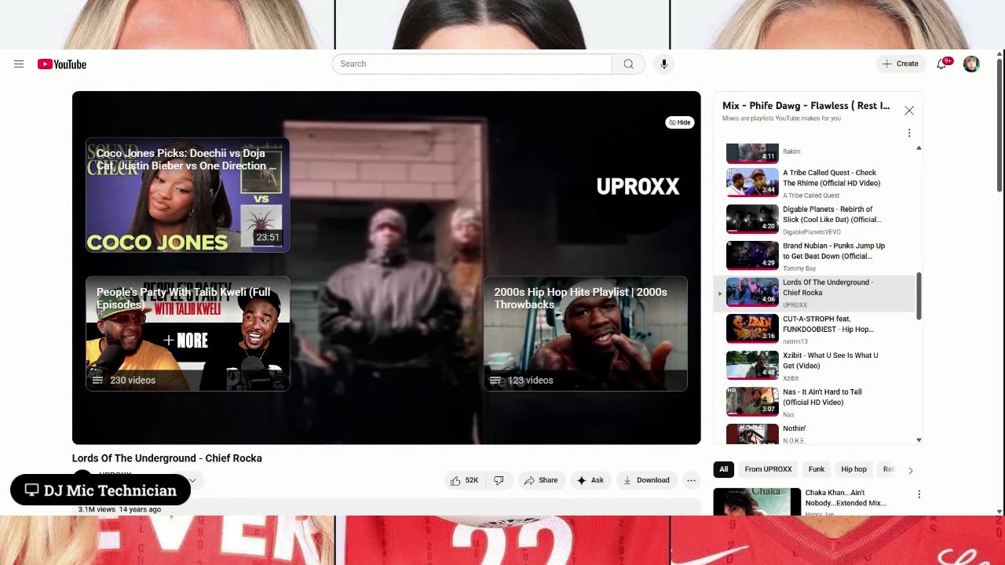This screenshot has height=565, width=1005.
Task: Show more filter chips with right arrow
Action: tap(911, 470)
